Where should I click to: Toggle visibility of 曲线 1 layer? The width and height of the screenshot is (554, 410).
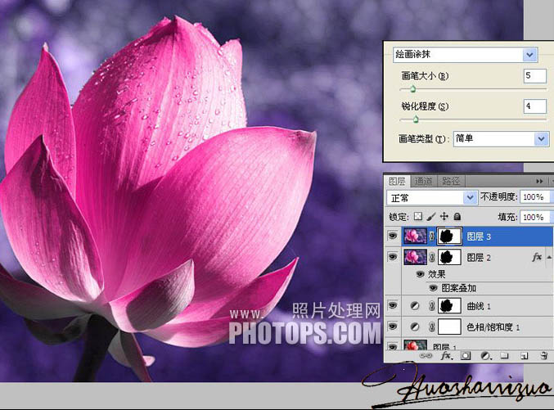click(392, 306)
